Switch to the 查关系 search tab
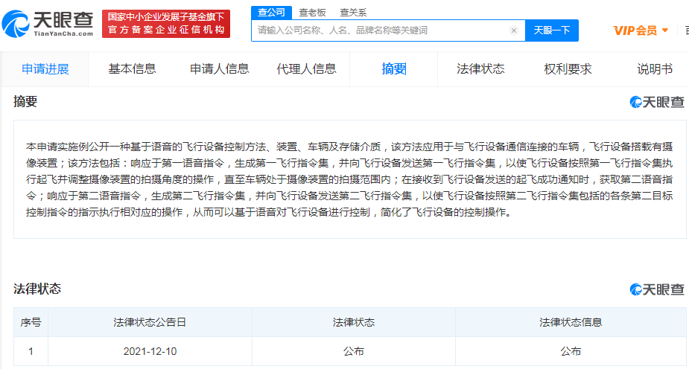The height and width of the screenshot is (369, 689). [x=353, y=13]
